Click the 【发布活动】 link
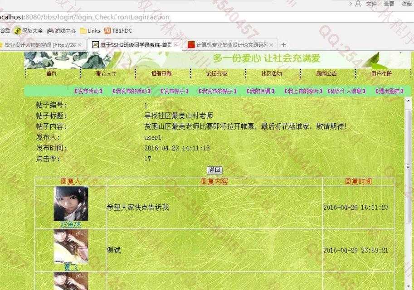The height and width of the screenshot is (290, 414). [88, 91]
